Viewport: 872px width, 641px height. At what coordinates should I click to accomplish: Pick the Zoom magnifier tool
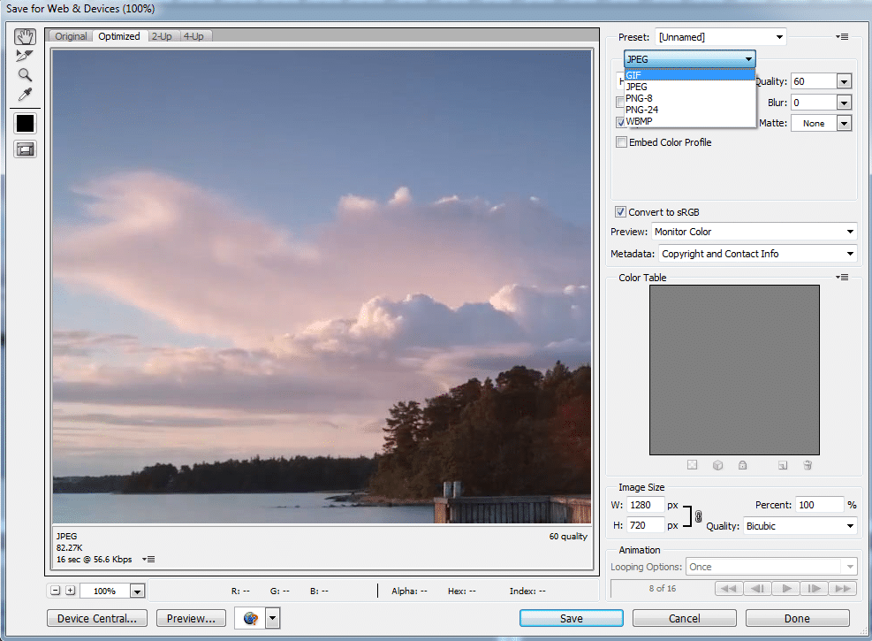(25, 75)
